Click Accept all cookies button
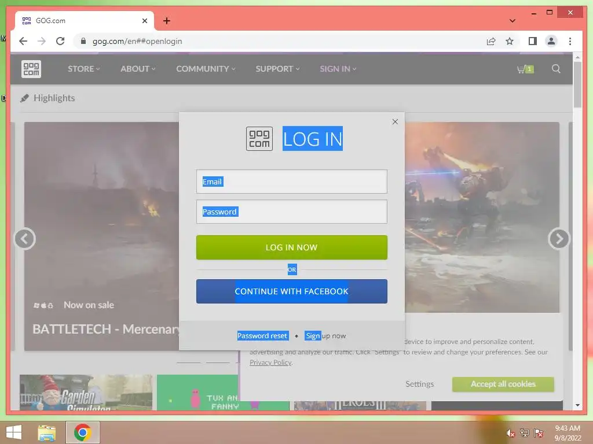This screenshot has height=444, width=593. (503, 384)
